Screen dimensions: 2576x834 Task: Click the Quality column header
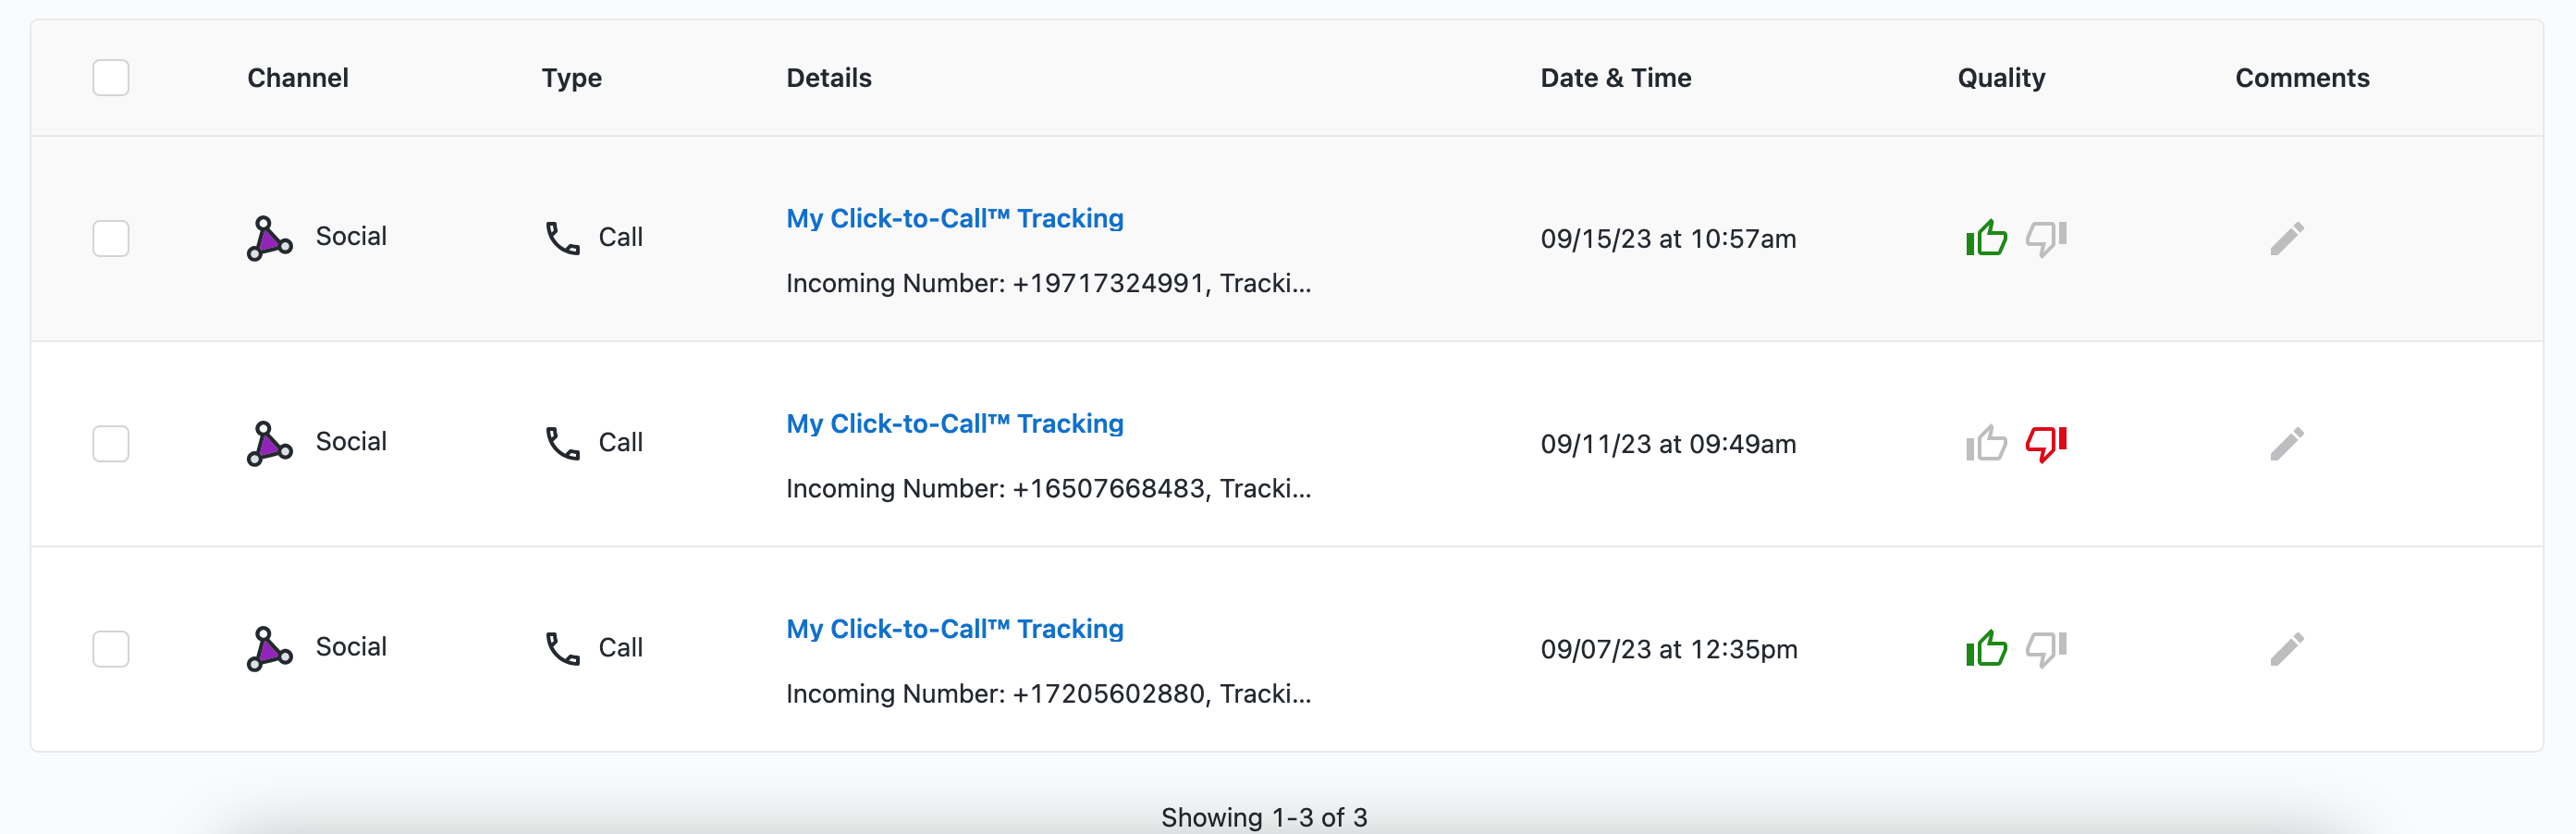pos(2001,78)
